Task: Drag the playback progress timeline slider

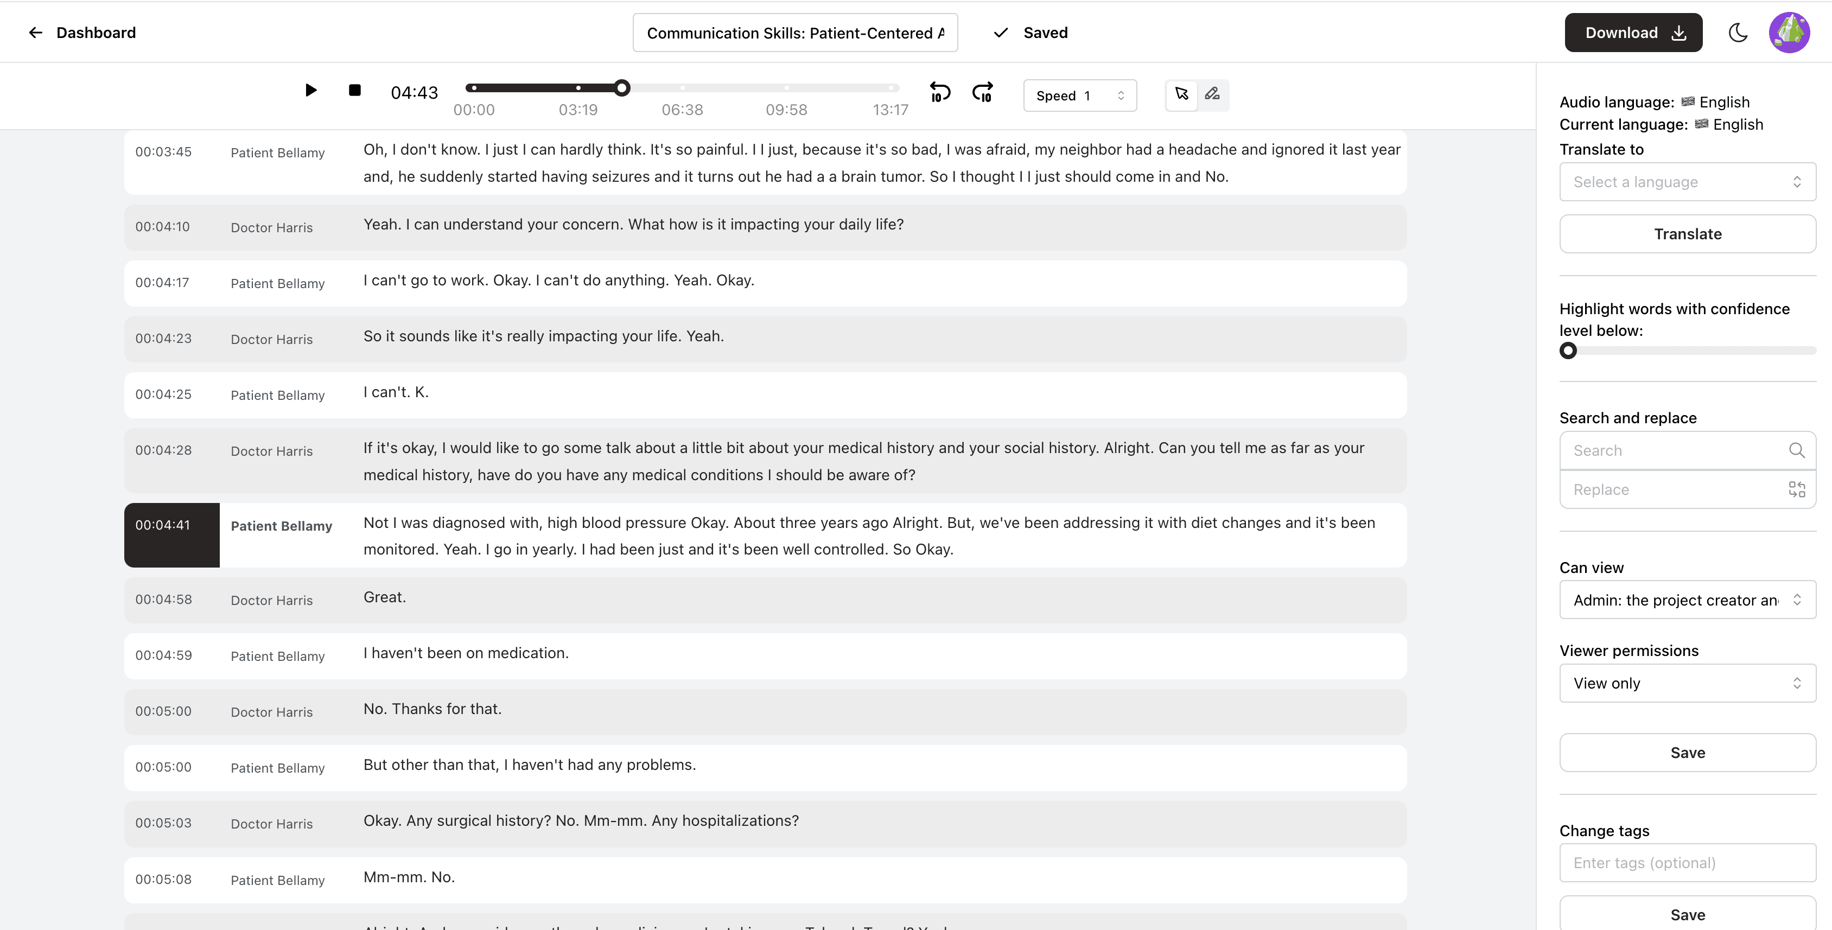Action: click(624, 88)
